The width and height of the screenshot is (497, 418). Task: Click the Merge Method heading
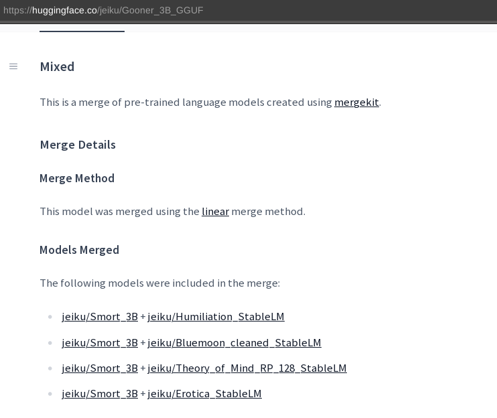click(77, 178)
